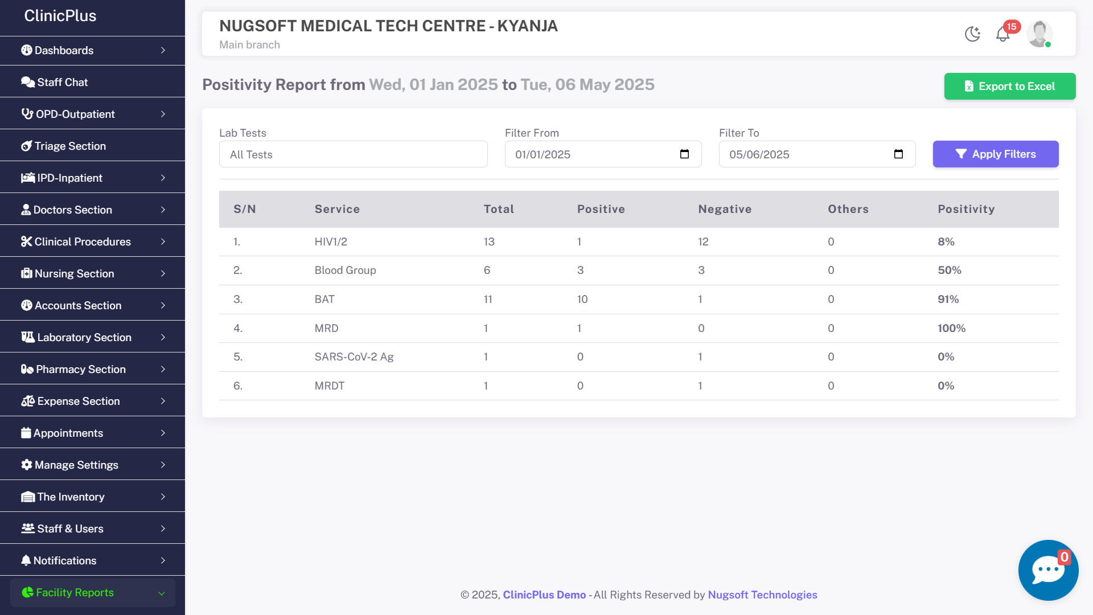Open the All Tests lab dropdown
The width and height of the screenshot is (1093, 615).
(x=353, y=154)
